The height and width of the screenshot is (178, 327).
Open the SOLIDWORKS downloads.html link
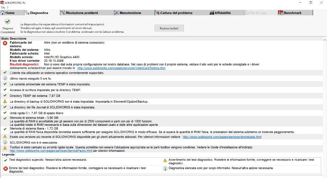point(222,137)
